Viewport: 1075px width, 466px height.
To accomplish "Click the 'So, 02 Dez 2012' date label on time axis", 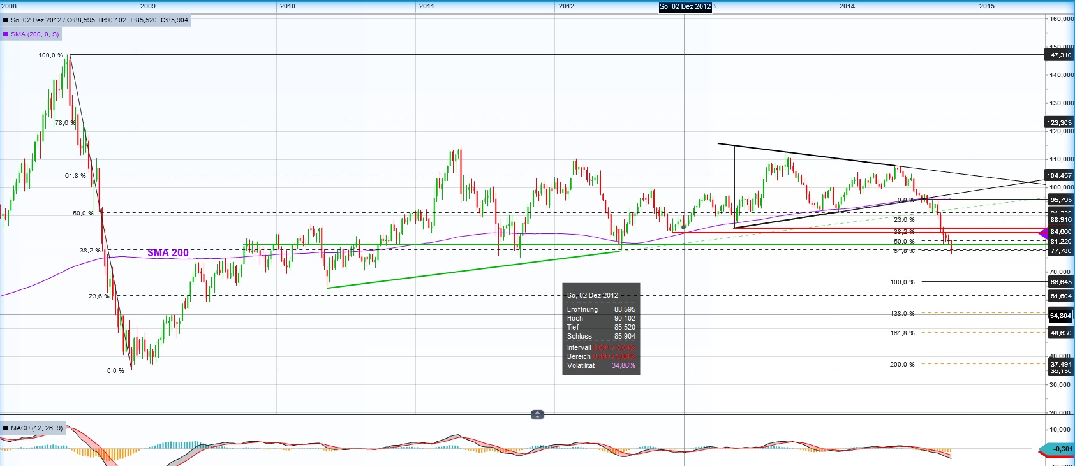I will (685, 6).
